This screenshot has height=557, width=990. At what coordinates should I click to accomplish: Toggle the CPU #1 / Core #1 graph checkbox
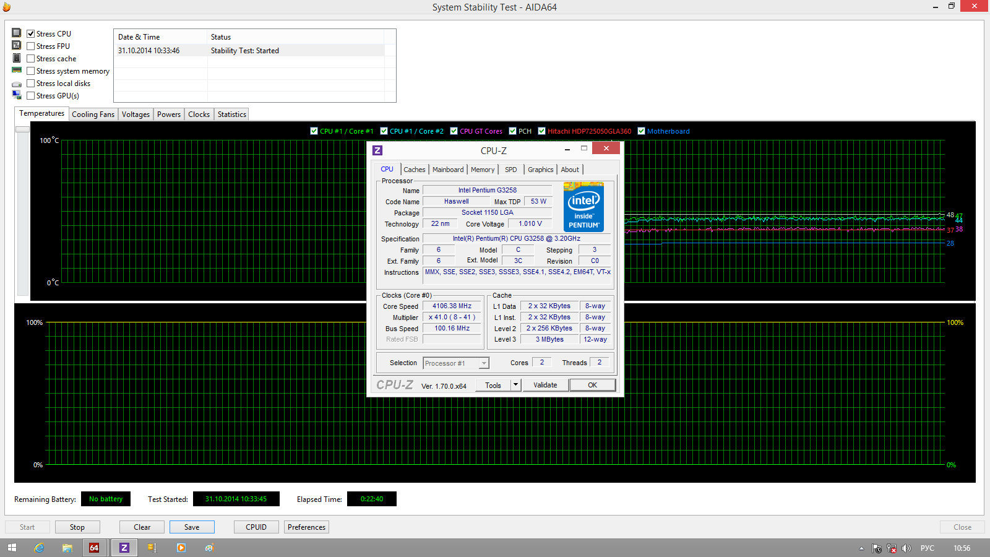click(x=314, y=131)
